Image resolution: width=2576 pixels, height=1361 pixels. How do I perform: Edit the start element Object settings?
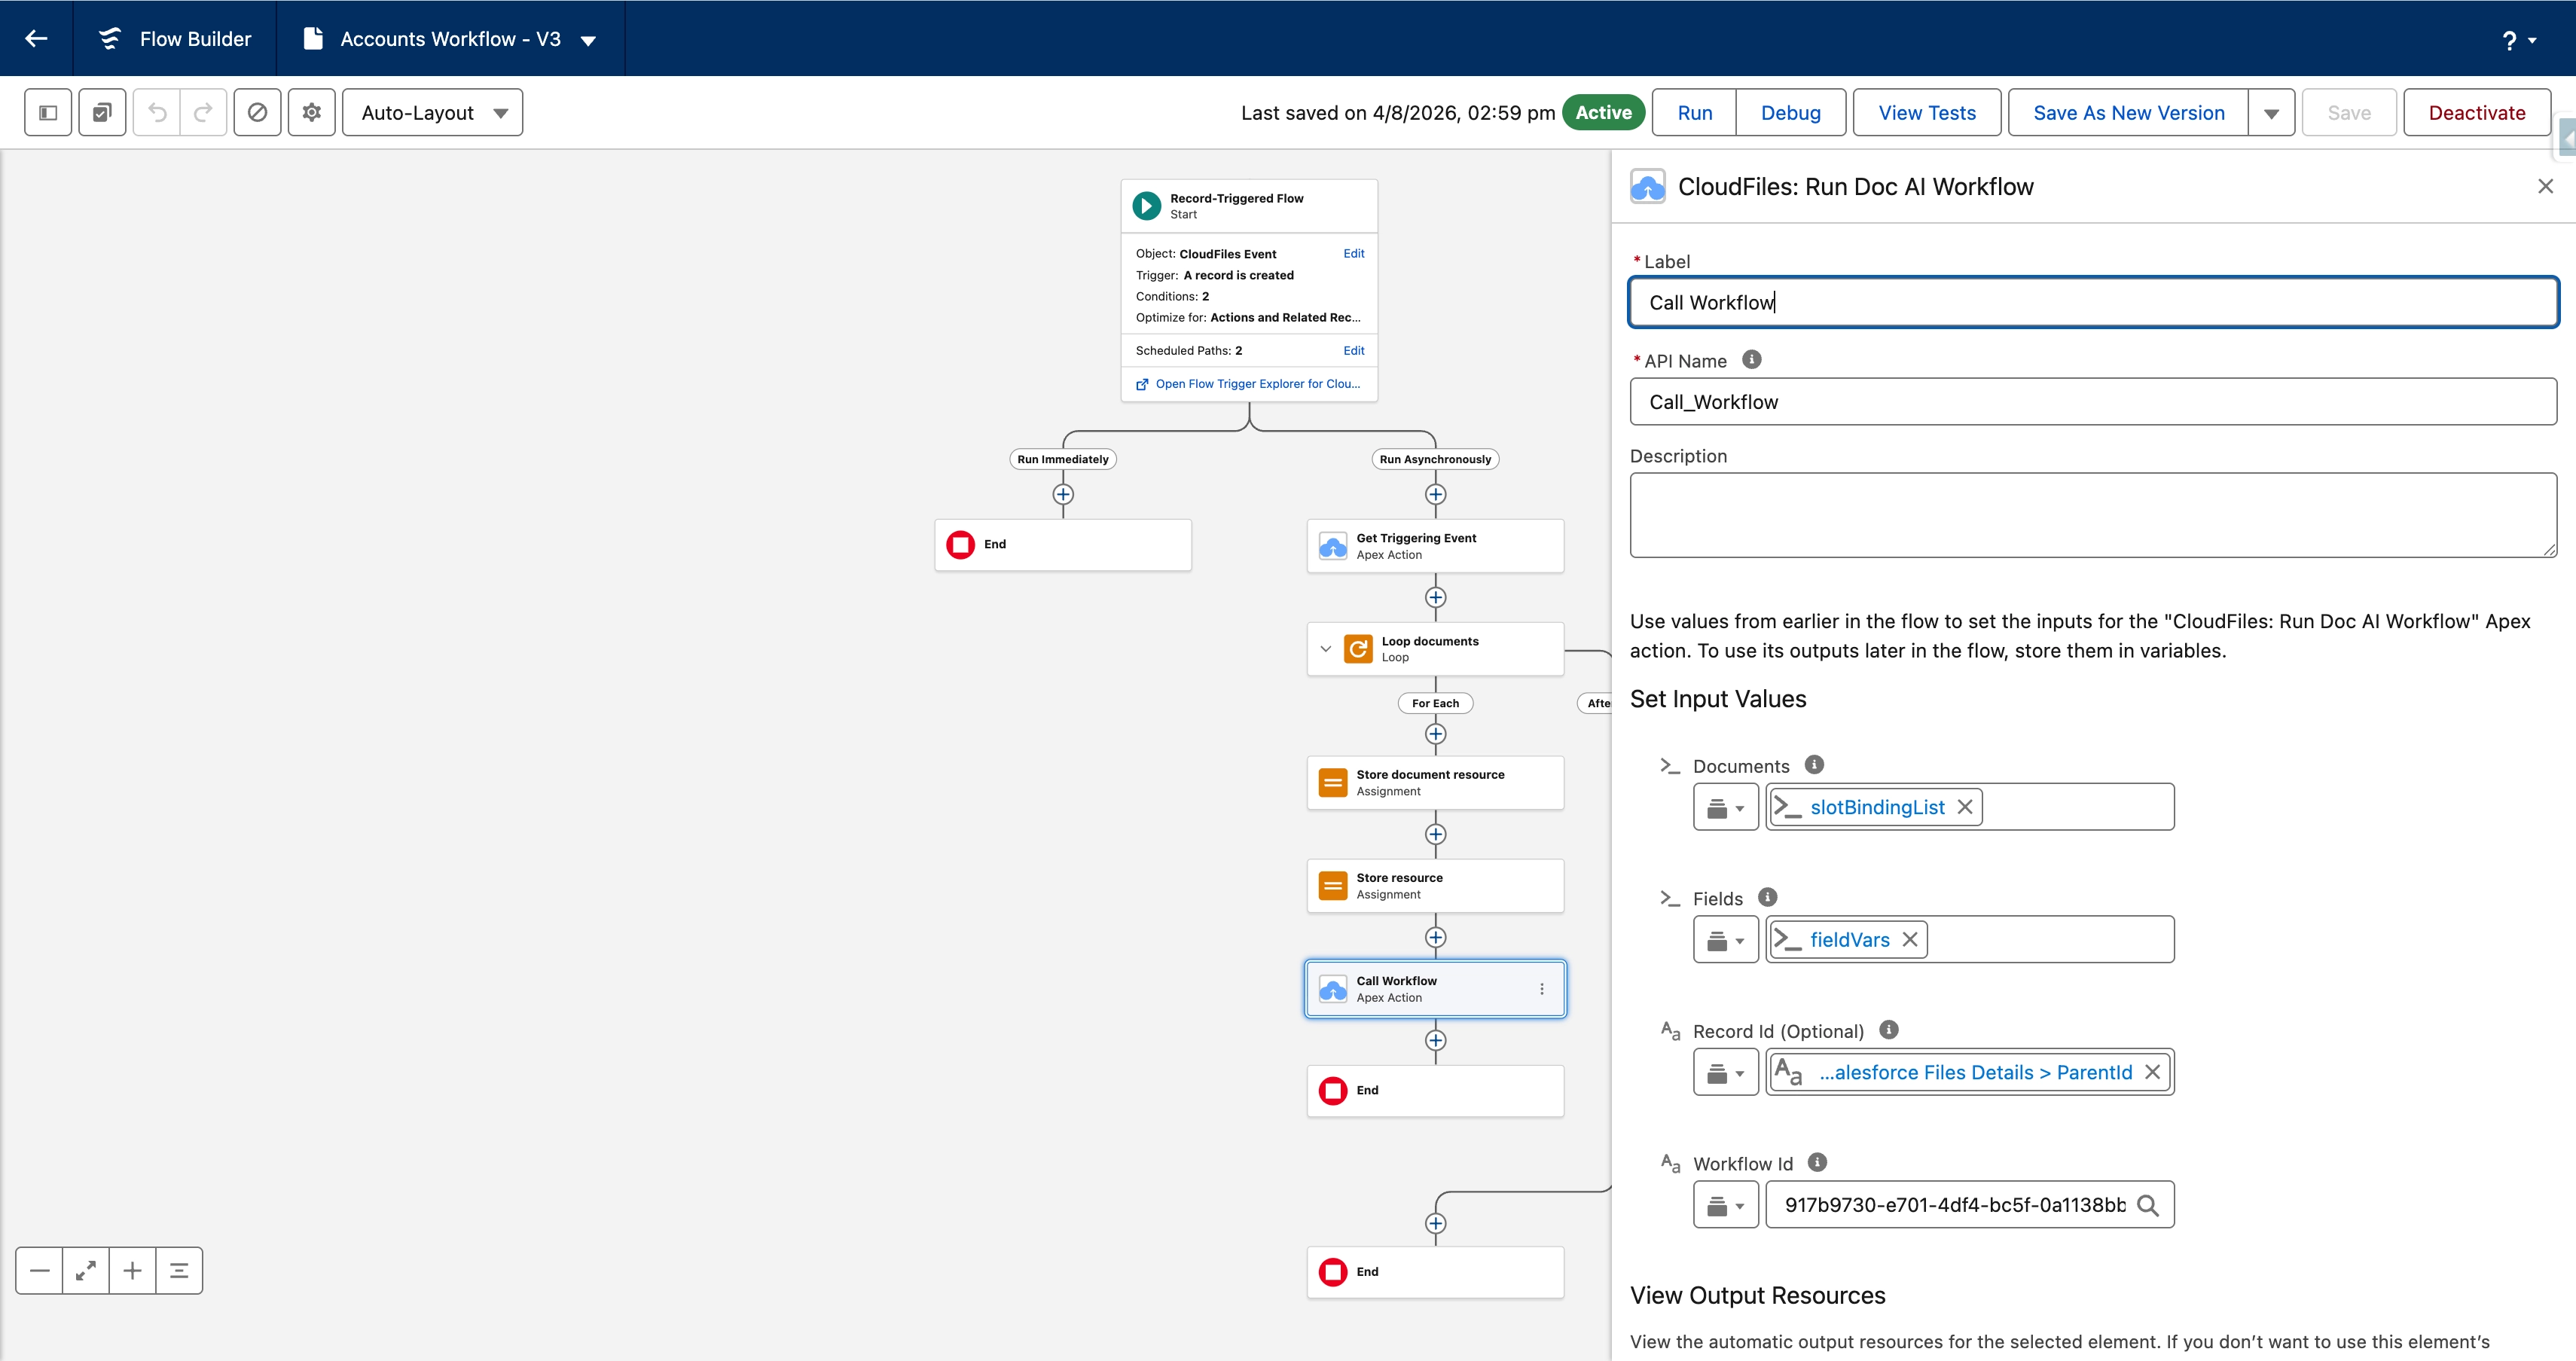coord(1353,253)
